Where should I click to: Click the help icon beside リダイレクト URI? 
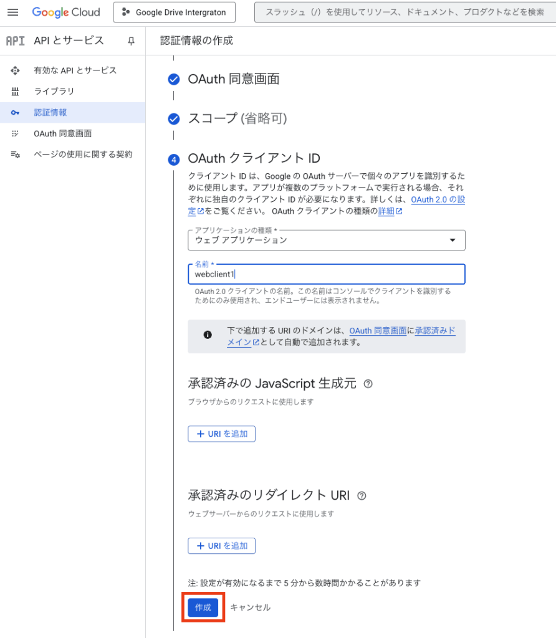pos(362,496)
